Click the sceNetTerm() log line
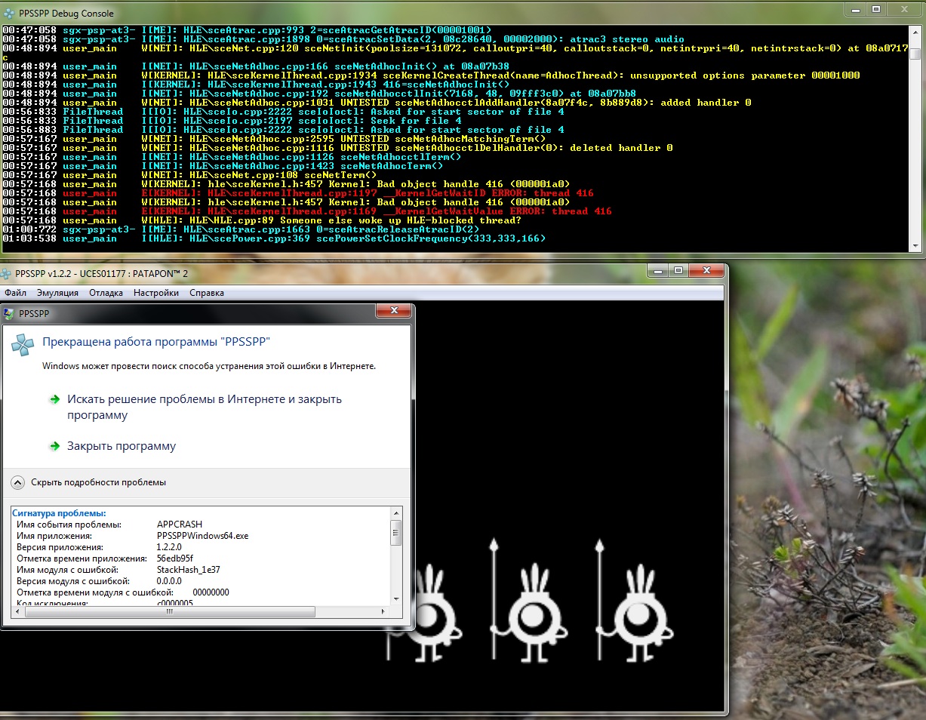The height and width of the screenshot is (720, 926). (x=189, y=175)
